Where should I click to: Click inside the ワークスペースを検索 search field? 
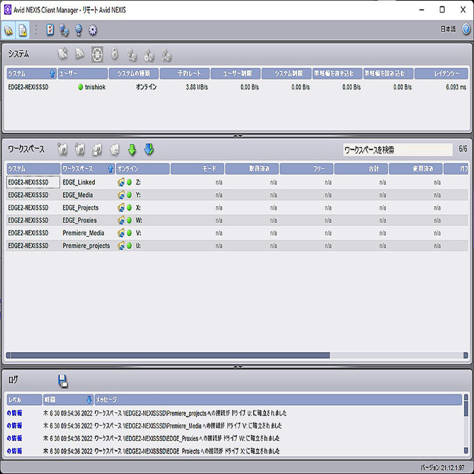point(397,150)
